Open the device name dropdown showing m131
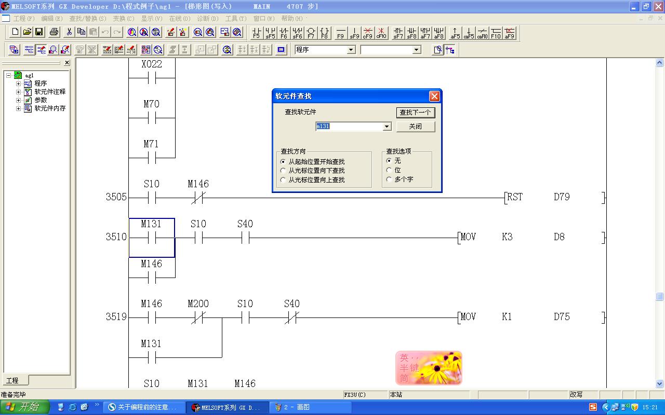 click(x=387, y=127)
